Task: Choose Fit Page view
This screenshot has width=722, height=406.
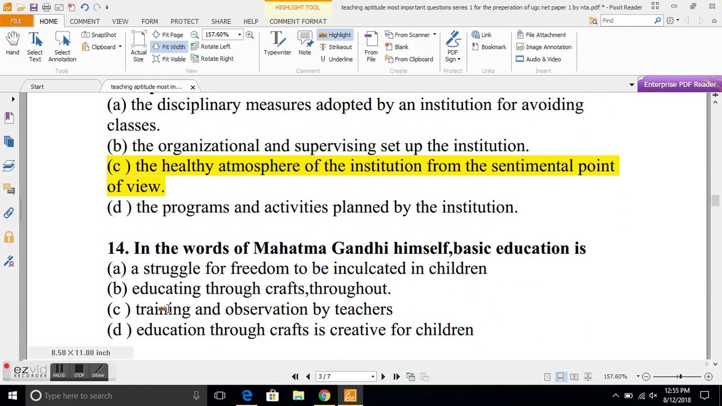Action: (x=168, y=35)
